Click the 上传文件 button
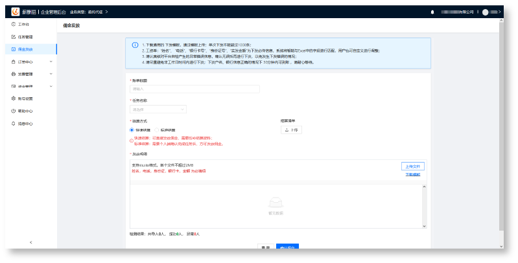Image resolution: width=518 pixels, height=263 pixels. click(x=412, y=166)
